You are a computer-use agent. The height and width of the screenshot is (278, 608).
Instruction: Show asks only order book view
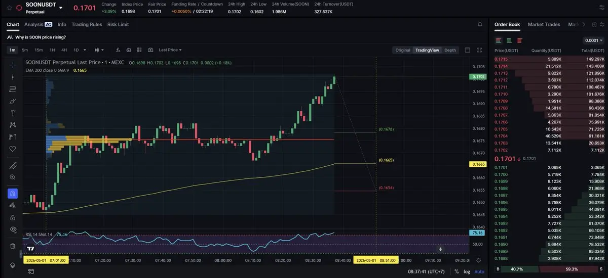(520, 40)
